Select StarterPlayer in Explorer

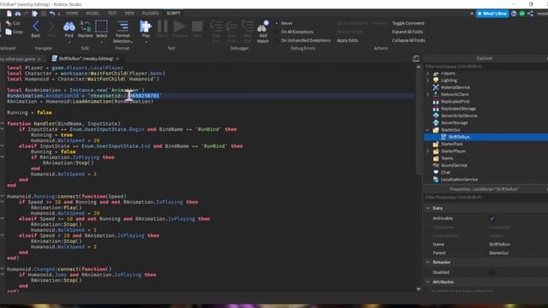tap(453, 151)
